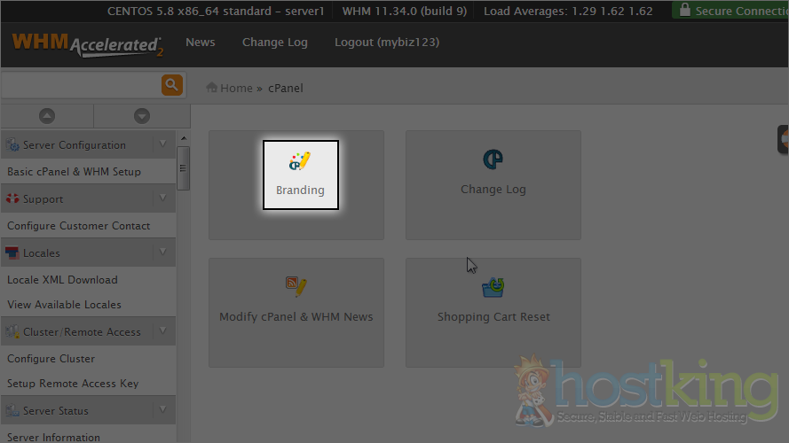This screenshot has width=789, height=443.
Task: Click the sidebar vertical scrollbar handle
Action: tap(184, 167)
